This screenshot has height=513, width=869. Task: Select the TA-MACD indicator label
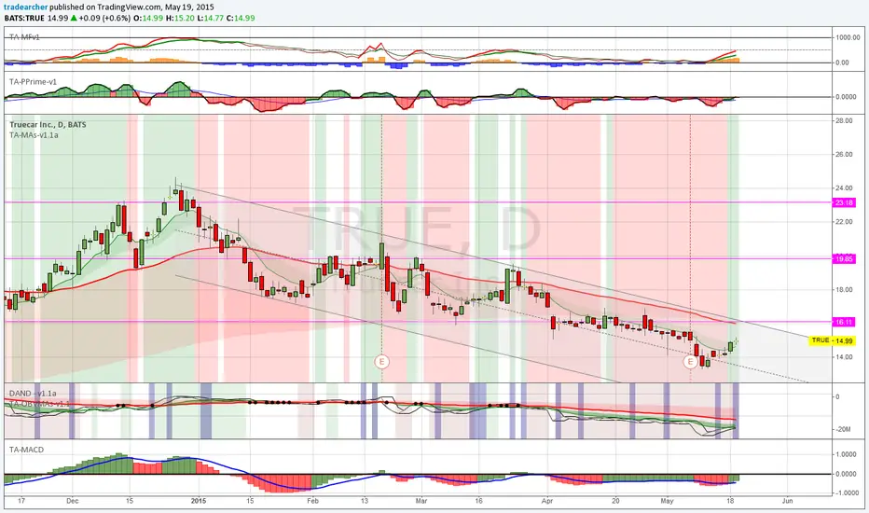tap(26, 450)
